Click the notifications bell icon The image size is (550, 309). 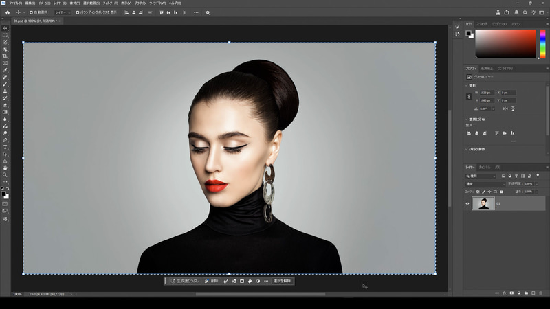516,12
